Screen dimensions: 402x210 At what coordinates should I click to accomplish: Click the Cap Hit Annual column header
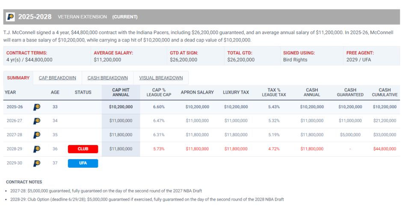(121, 92)
